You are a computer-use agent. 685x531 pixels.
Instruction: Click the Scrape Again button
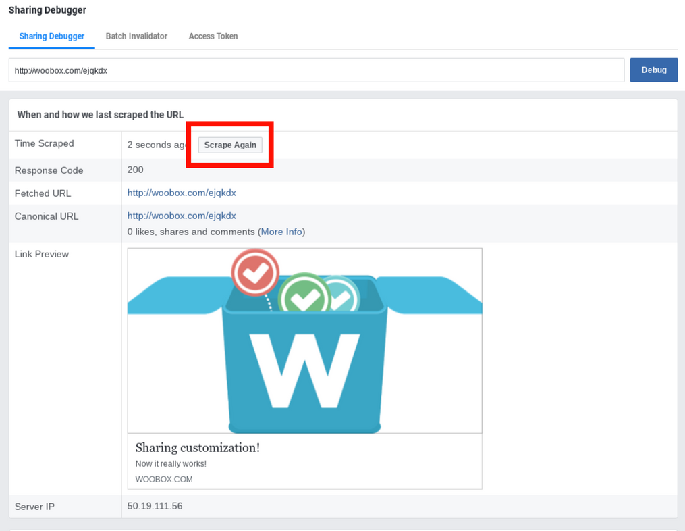tap(230, 145)
